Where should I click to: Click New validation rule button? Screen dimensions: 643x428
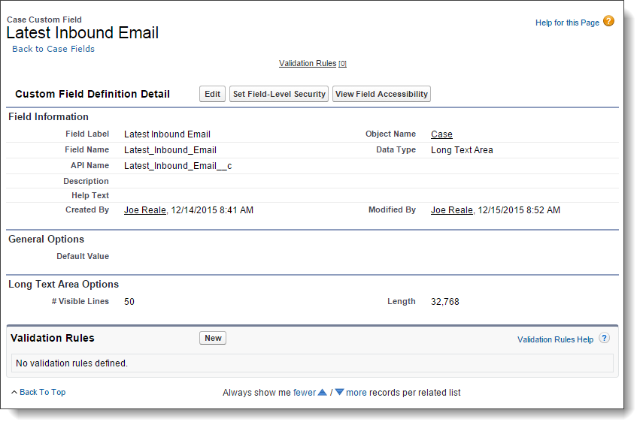(x=213, y=338)
